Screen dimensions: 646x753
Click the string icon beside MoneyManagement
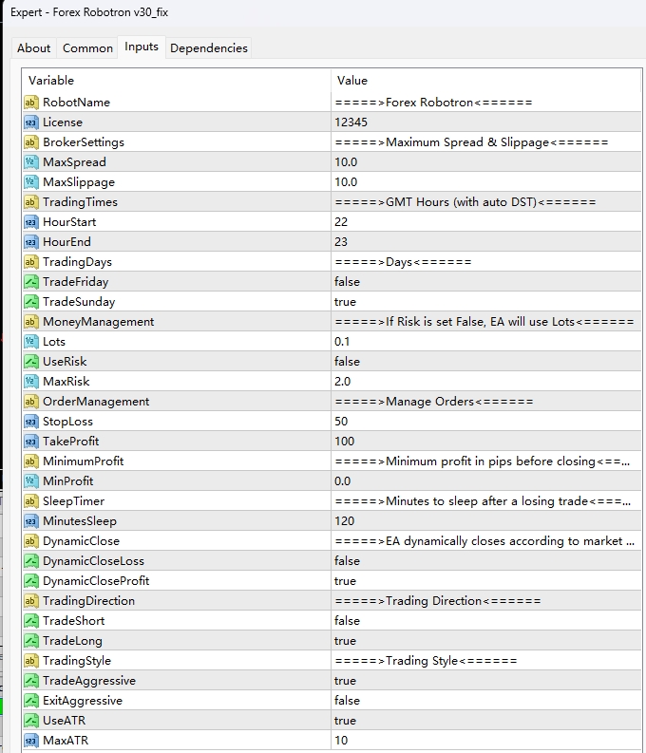(x=30, y=322)
